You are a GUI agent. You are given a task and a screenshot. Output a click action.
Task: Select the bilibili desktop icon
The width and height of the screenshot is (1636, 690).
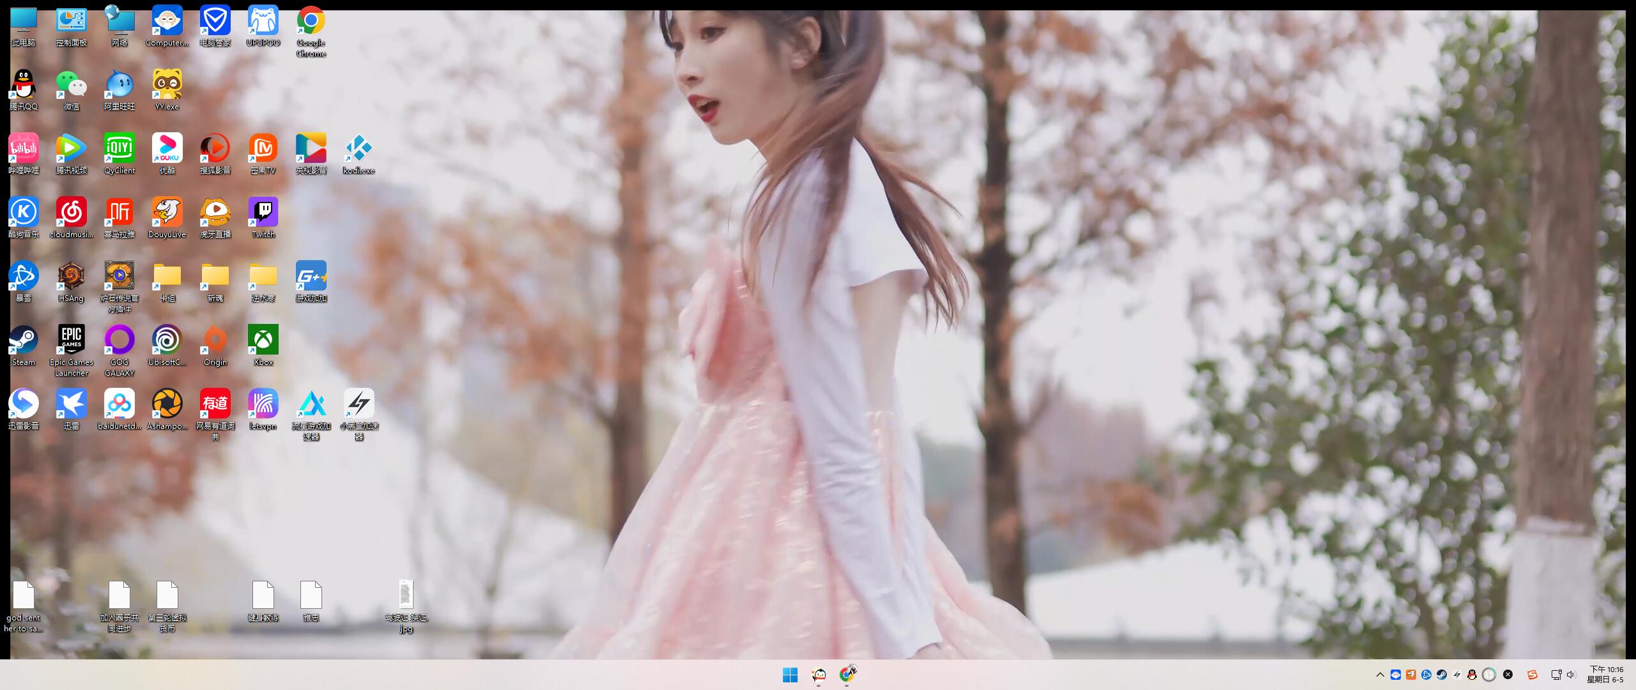point(24,149)
